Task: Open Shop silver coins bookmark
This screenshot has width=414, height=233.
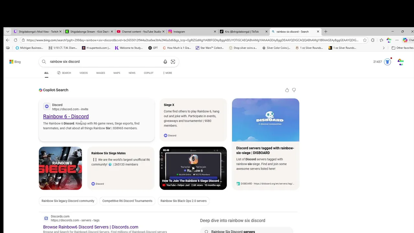Action: pos(243,48)
